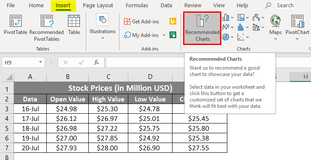This screenshot has height=160, width=311.
Task: Open the Name Box dropdown arrow
Action: coord(40,62)
